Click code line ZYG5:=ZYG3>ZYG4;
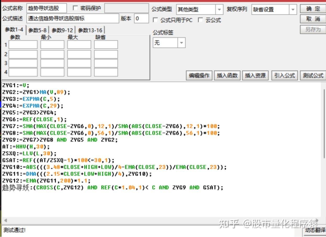This screenshot has height=237, width=326. coord(29,112)
